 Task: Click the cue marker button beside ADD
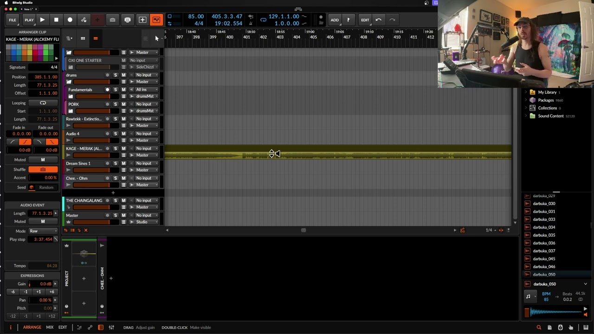pos(348,20)
